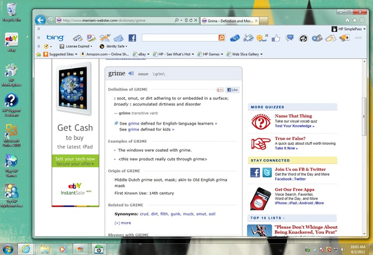373x255 pixels.
Task: Click the iPad advertisement image
Action: coord(74,88)
